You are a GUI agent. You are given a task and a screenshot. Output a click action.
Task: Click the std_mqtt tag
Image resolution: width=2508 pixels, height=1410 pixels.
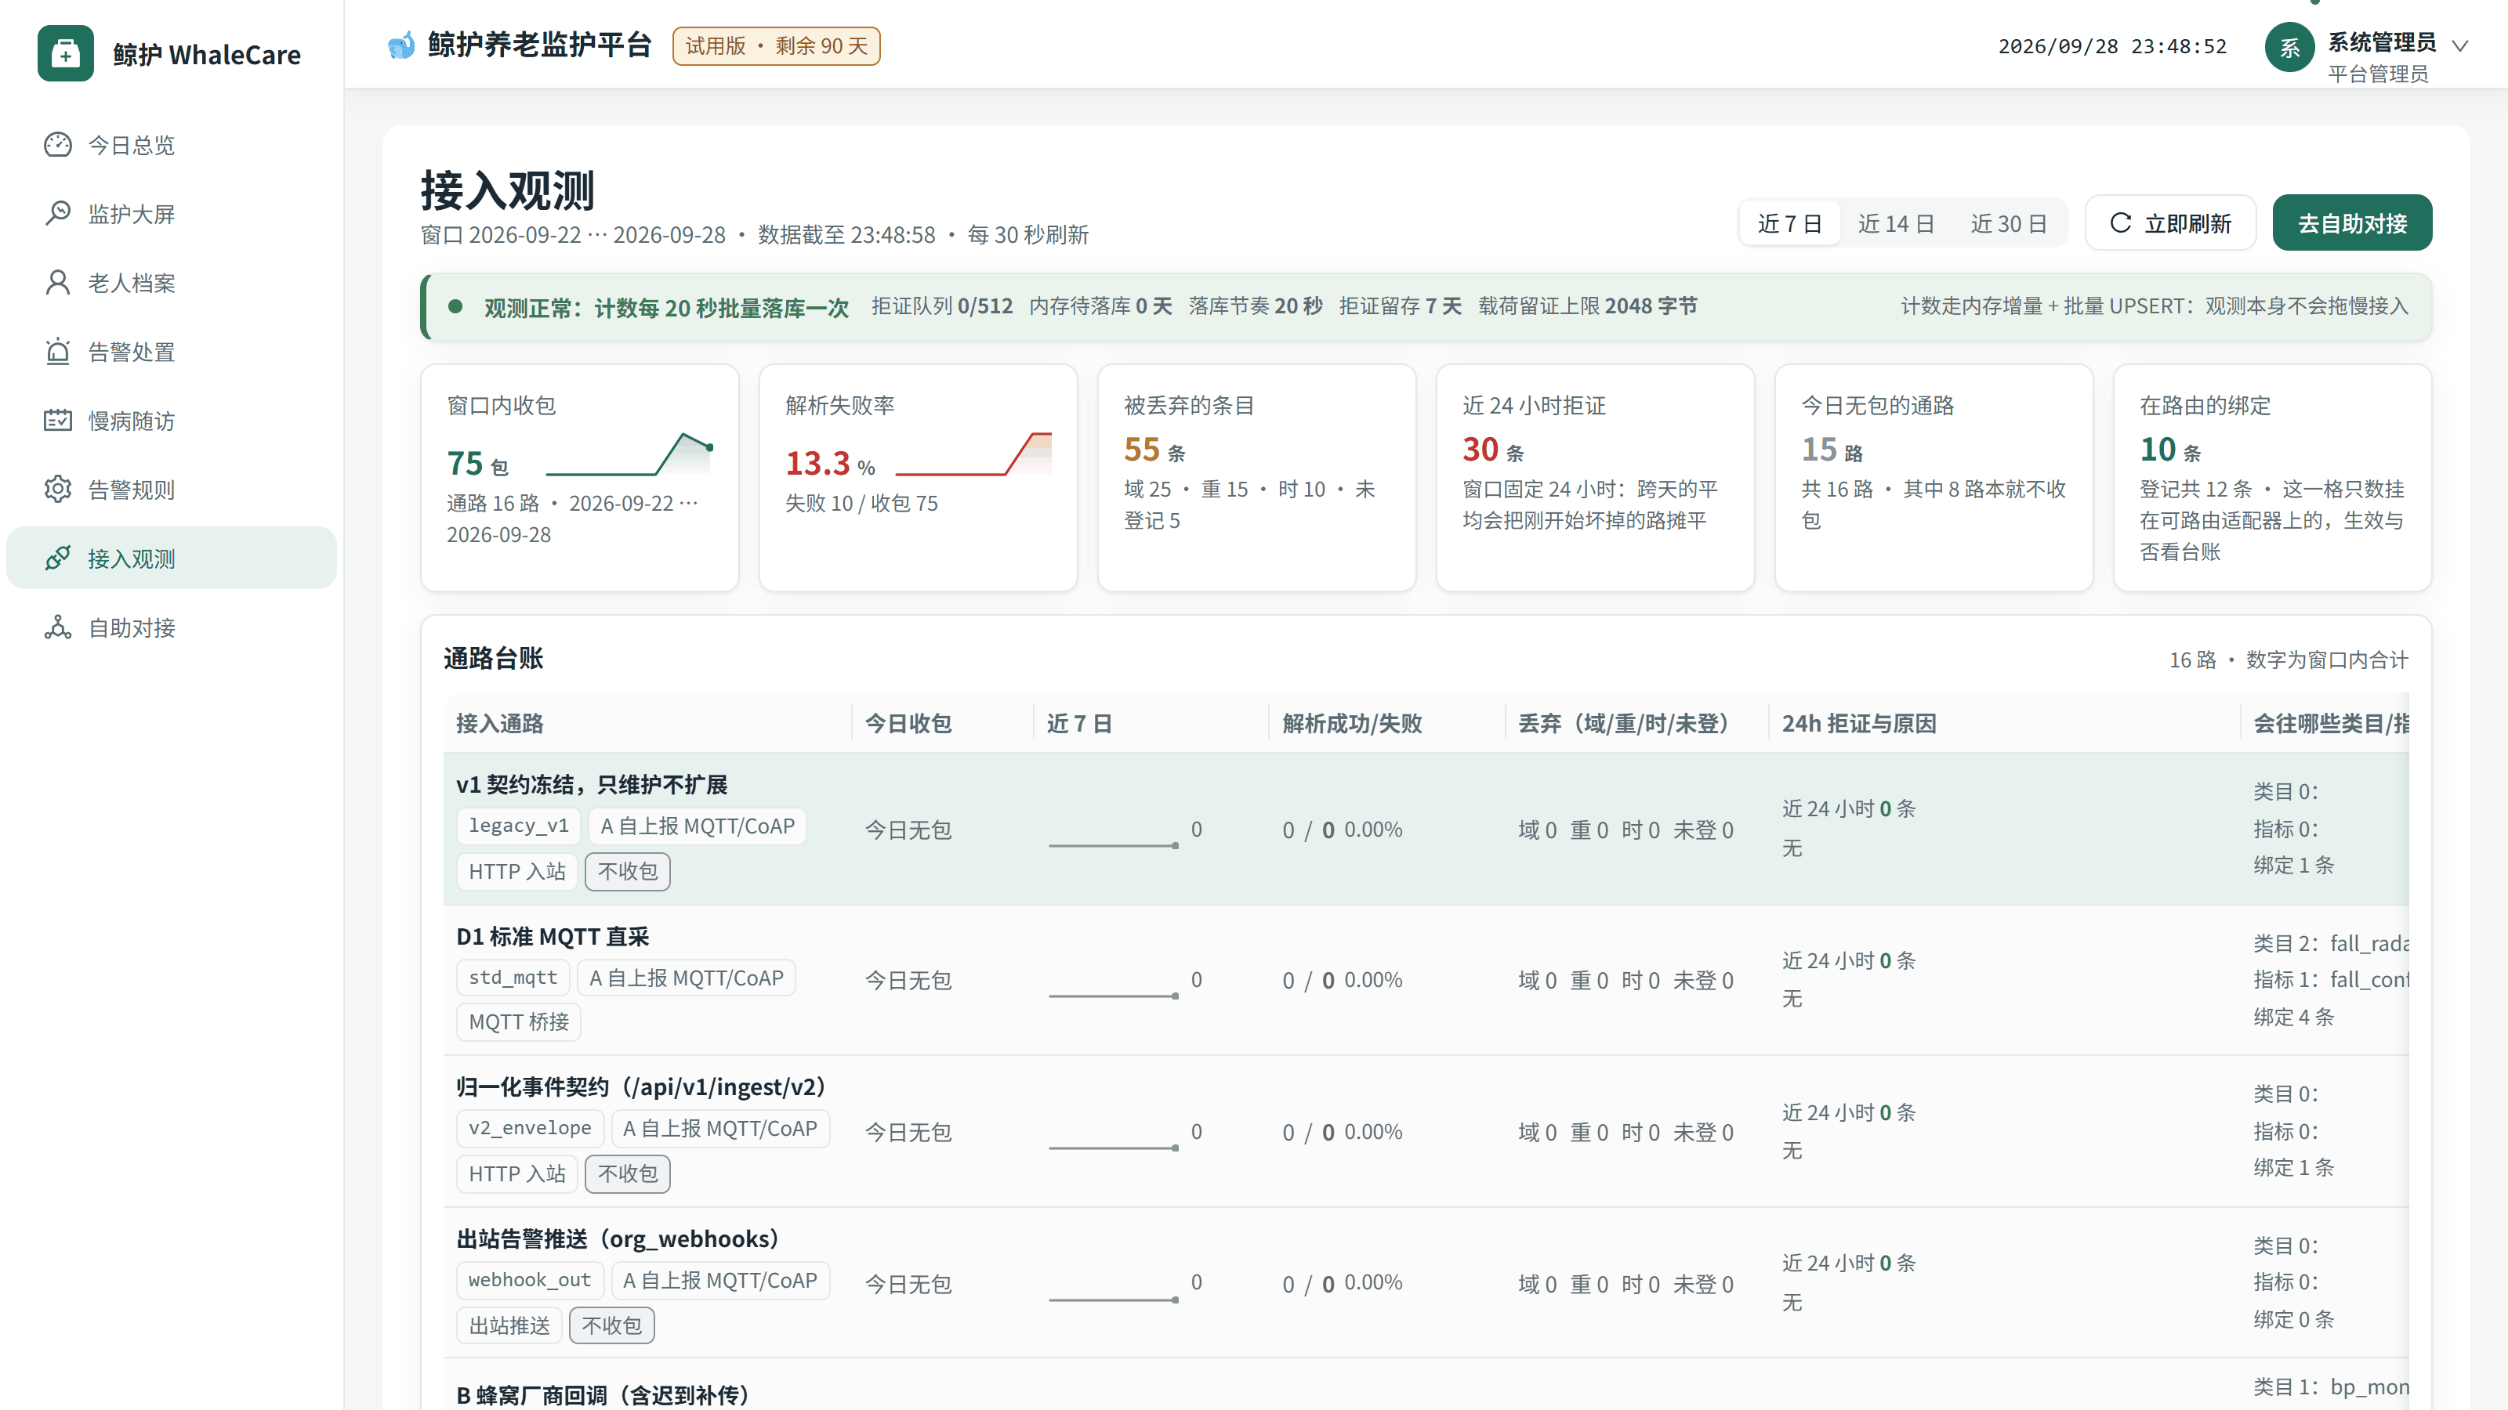click(513, 978)
